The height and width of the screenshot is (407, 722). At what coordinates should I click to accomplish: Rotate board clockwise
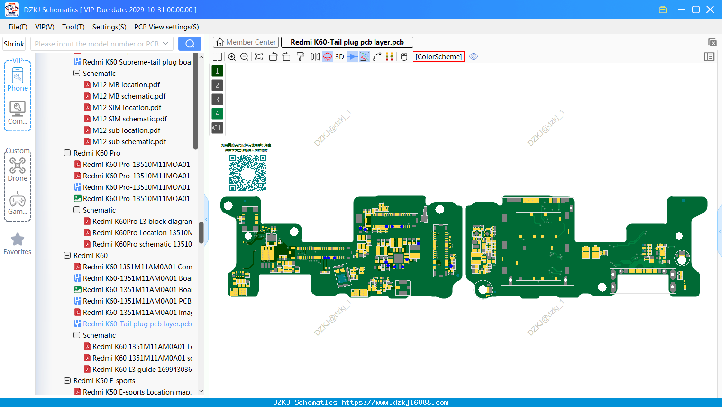coord(286,57)
